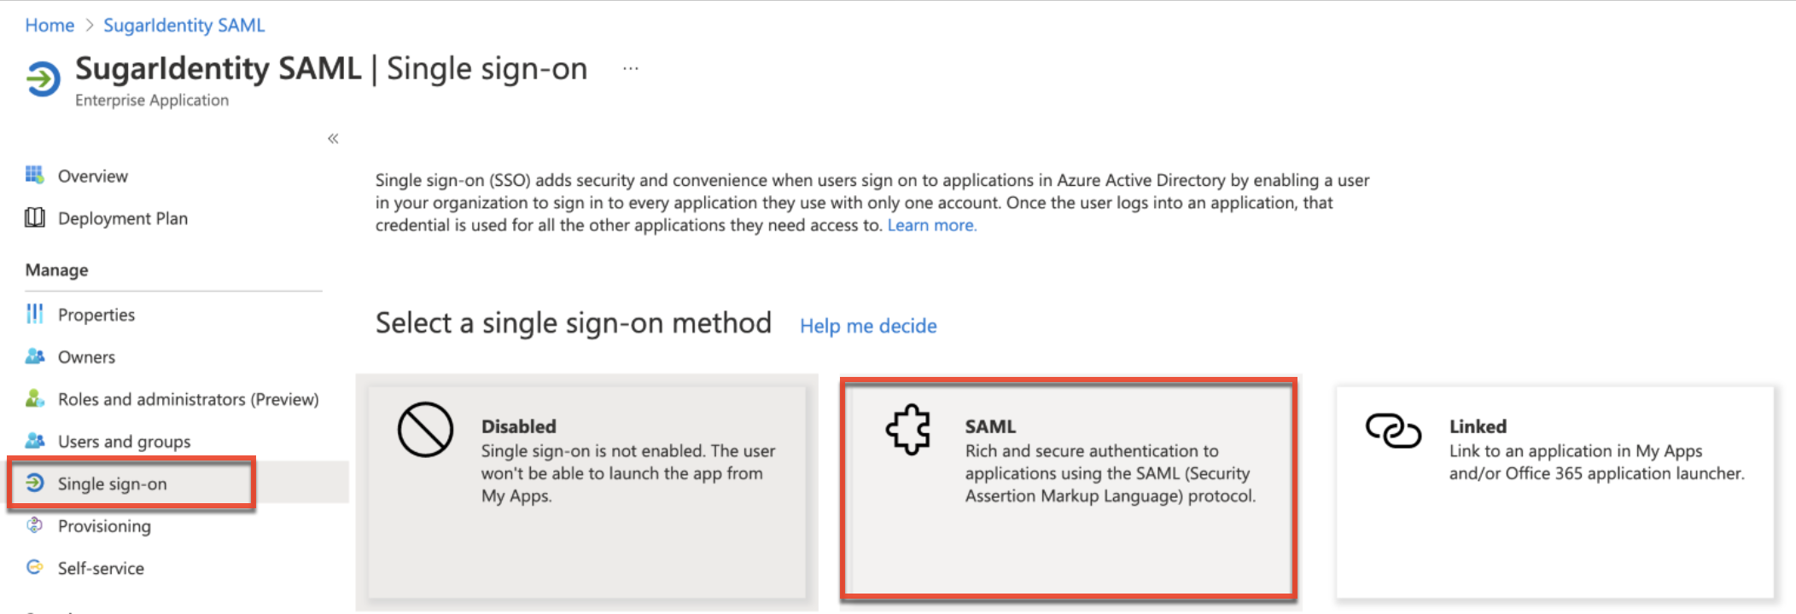Viewport: 1796px width, 614px height.
Task: Collapse the sidebar using double chevron
Action: point(333,138)
